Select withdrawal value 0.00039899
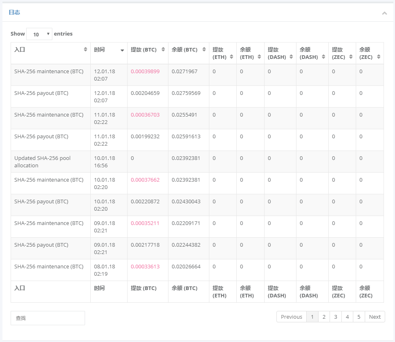The image size is (395, 342). (x=145, y=71)
